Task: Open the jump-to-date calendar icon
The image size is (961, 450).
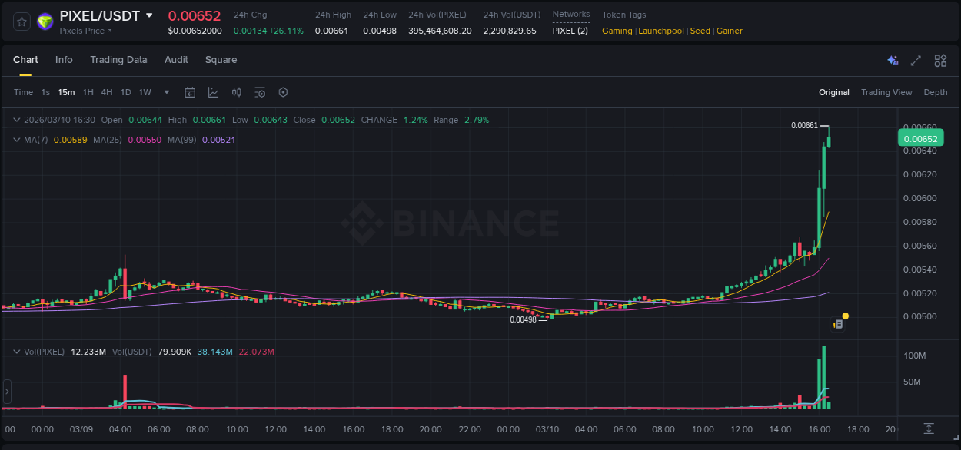Action: tap(190, 91)
